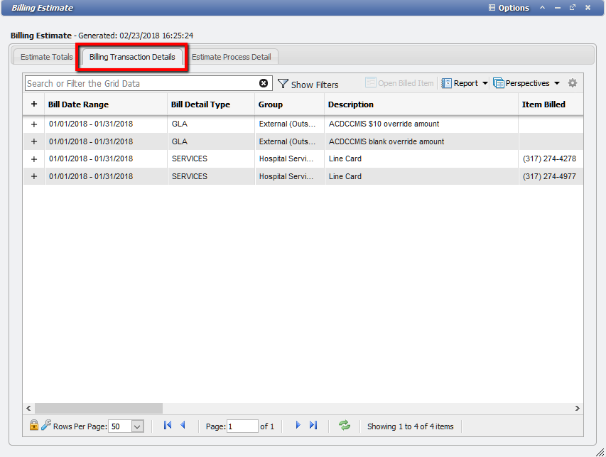Open the Rows Per Page dropdown
606x457 pixels.
(138, 425)
